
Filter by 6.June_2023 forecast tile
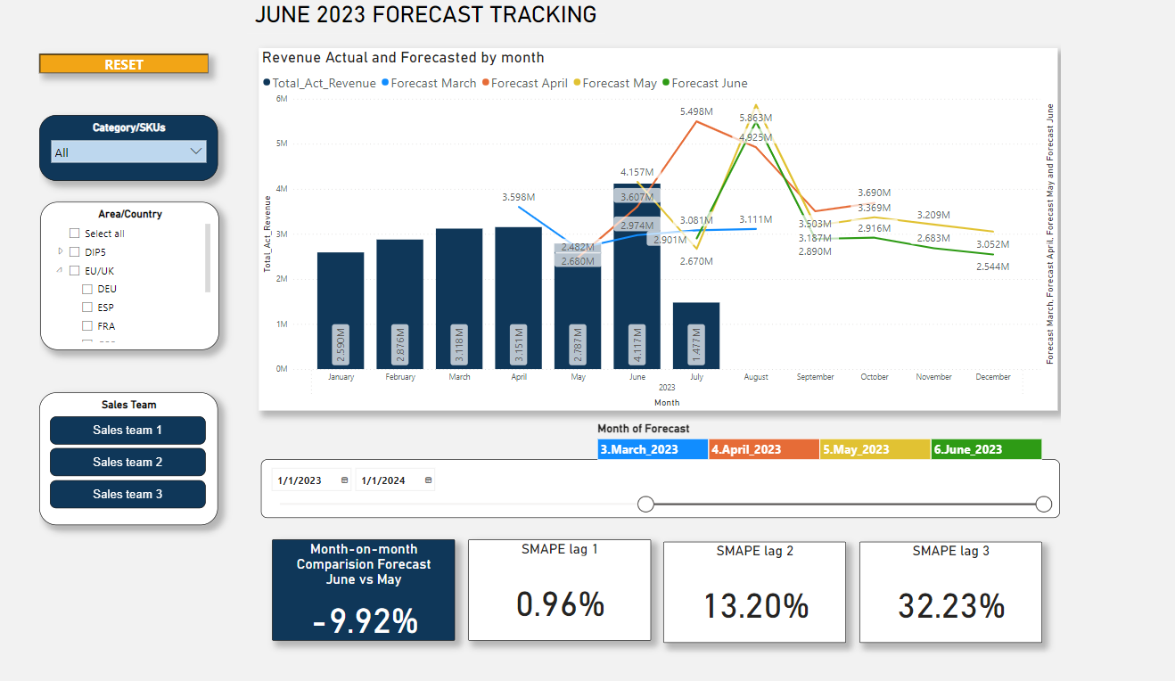point(986,449)
